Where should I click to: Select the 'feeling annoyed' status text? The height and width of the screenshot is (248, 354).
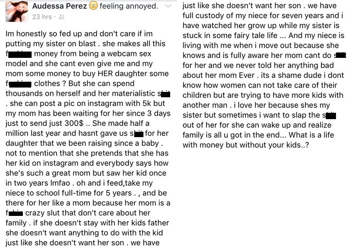click(x=129, y=6)
